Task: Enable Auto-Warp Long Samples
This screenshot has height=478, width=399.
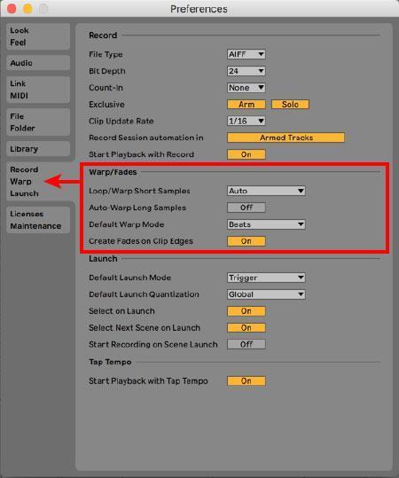Action: point(246,208)
